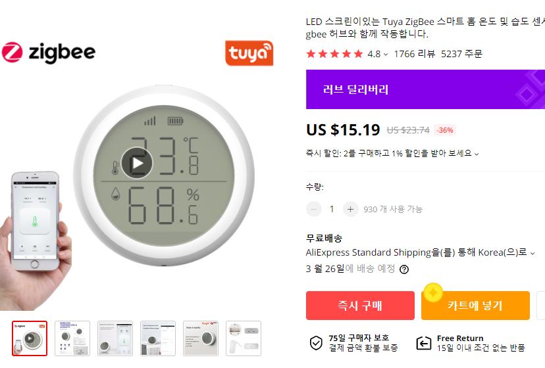Image resolution: width=545 pixels, height=368 pixels.
Task: Open delivery date help question mark
Action: (x=404, y=269)
